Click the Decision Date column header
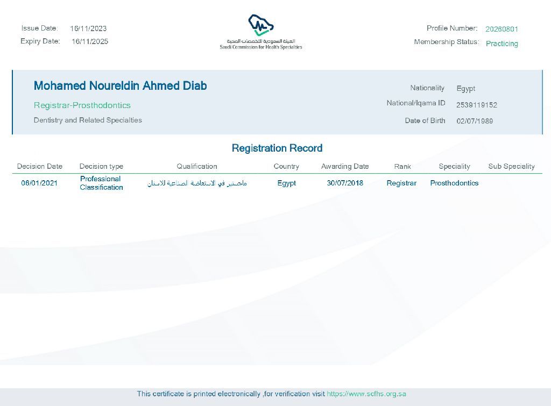Viewport: 551px width, 406px height. click(x=39, y=166)
